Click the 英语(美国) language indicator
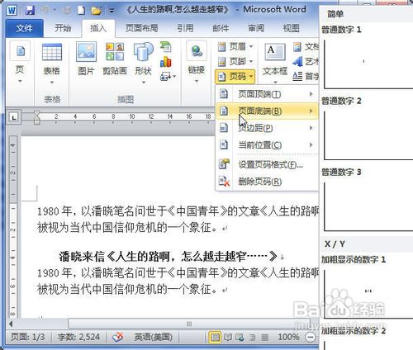 (x=153, y=337)
